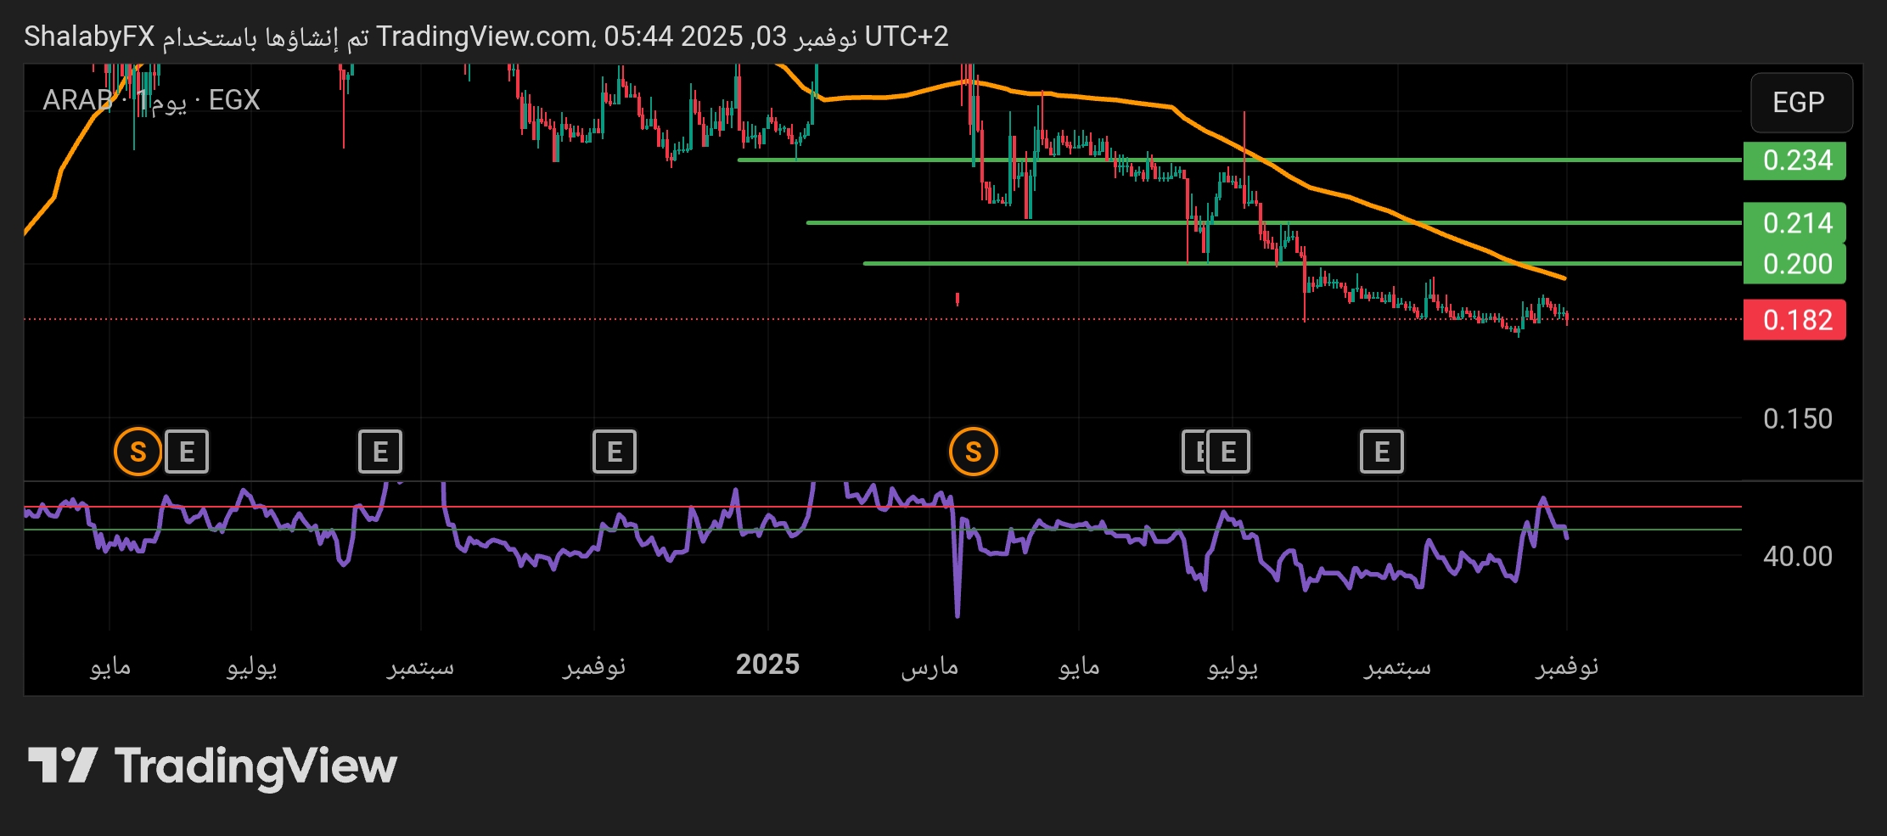Viewport: 1887px width, 836px height.
Task: Select the green 0.214 price level label
Action: pyautogui.click(x=1794, y=223)
